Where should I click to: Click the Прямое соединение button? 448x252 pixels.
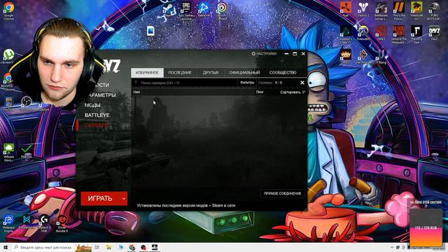coord(282,193)
